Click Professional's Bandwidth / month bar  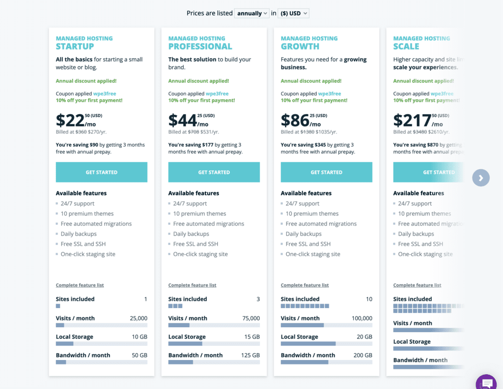(x=214, y=362)
